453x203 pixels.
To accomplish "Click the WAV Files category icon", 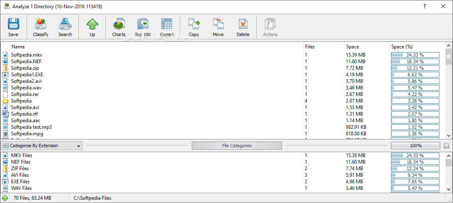I will tap(5, 188).
